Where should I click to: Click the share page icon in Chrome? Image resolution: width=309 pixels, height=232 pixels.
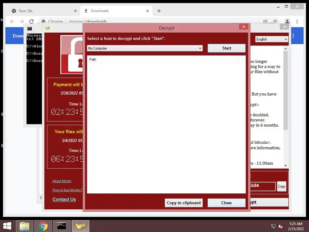point(266,21)
